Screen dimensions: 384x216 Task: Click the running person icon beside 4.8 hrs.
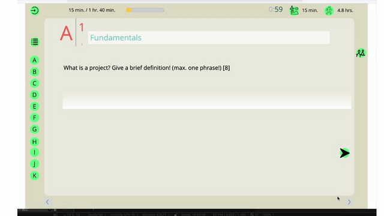point(329,11)
